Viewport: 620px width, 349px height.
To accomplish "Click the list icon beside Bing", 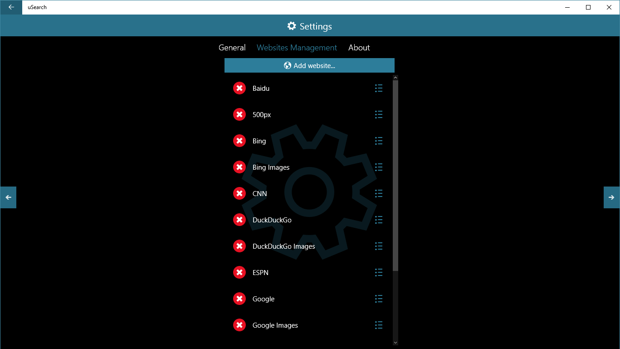I will [379, 141].
